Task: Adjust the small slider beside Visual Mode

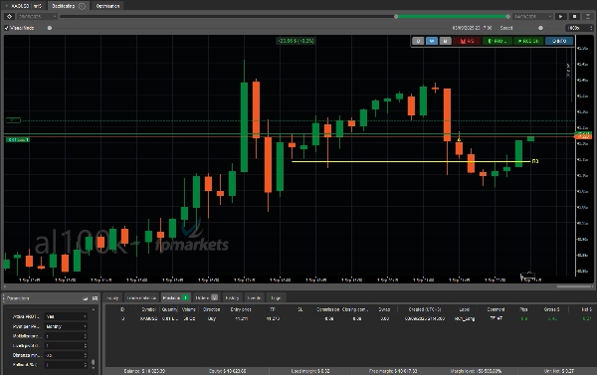Action: click(x=50, y=28)
